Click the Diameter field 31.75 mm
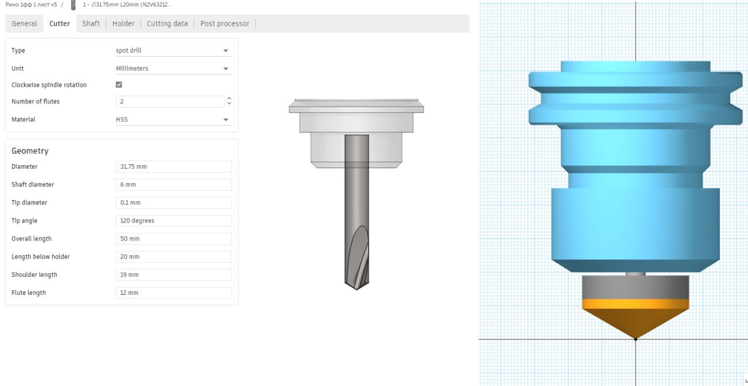 click(x=174, y=166)
